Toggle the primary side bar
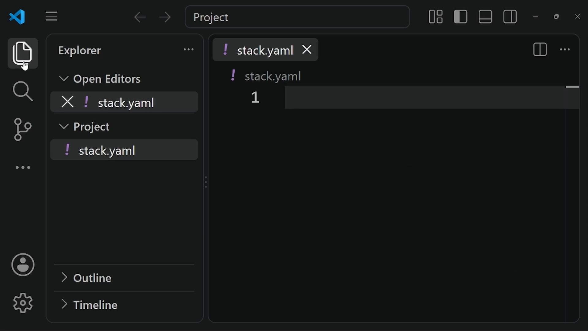This screenshot has width=588, height=331. click(x=460, y=17)
